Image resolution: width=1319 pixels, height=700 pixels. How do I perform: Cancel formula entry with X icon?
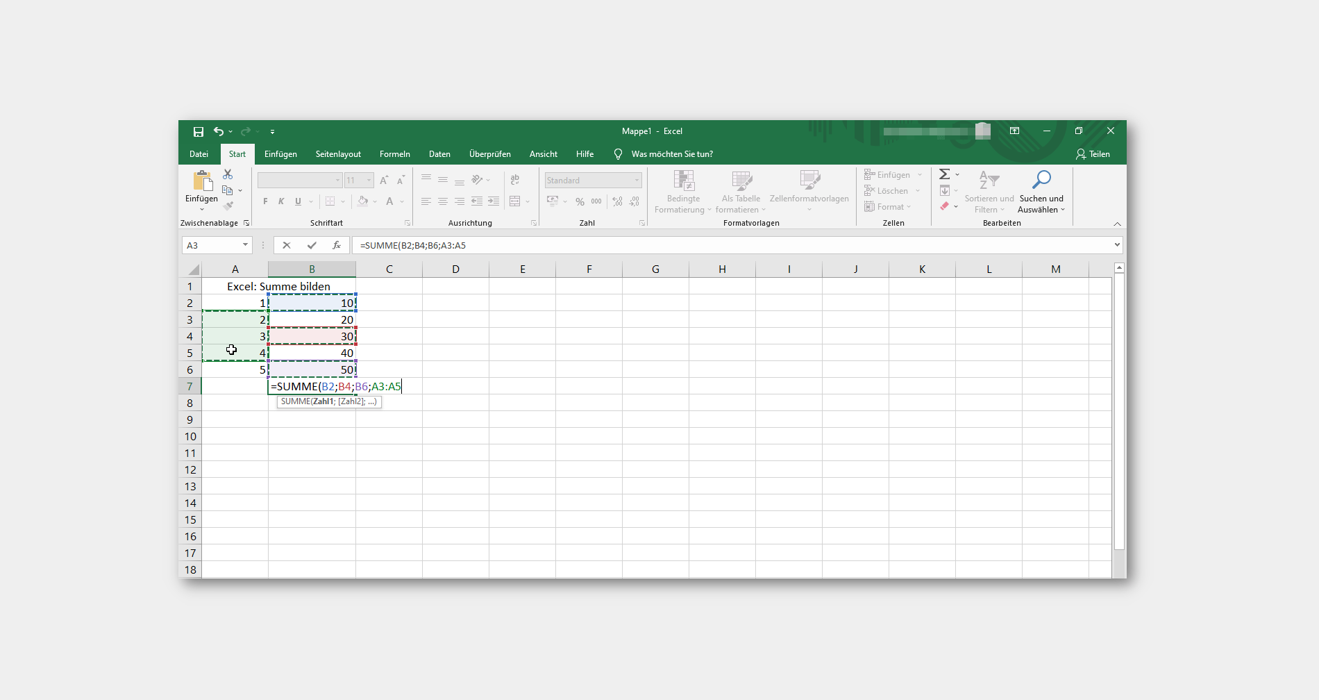click(x=287, y=245)
